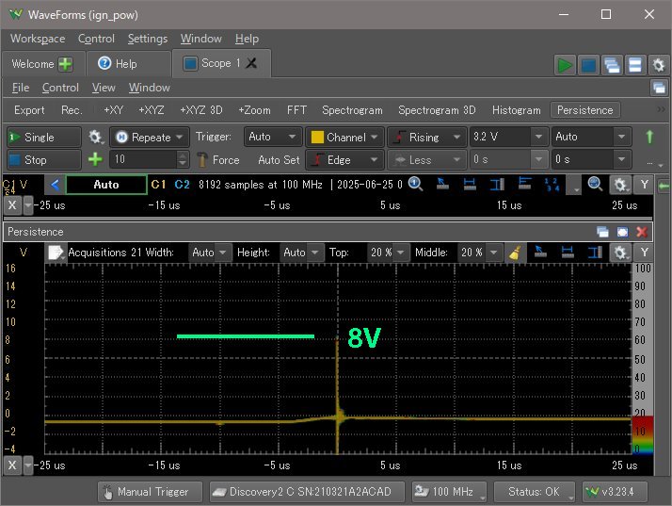Click the Auto Set button

coord(279,160)
